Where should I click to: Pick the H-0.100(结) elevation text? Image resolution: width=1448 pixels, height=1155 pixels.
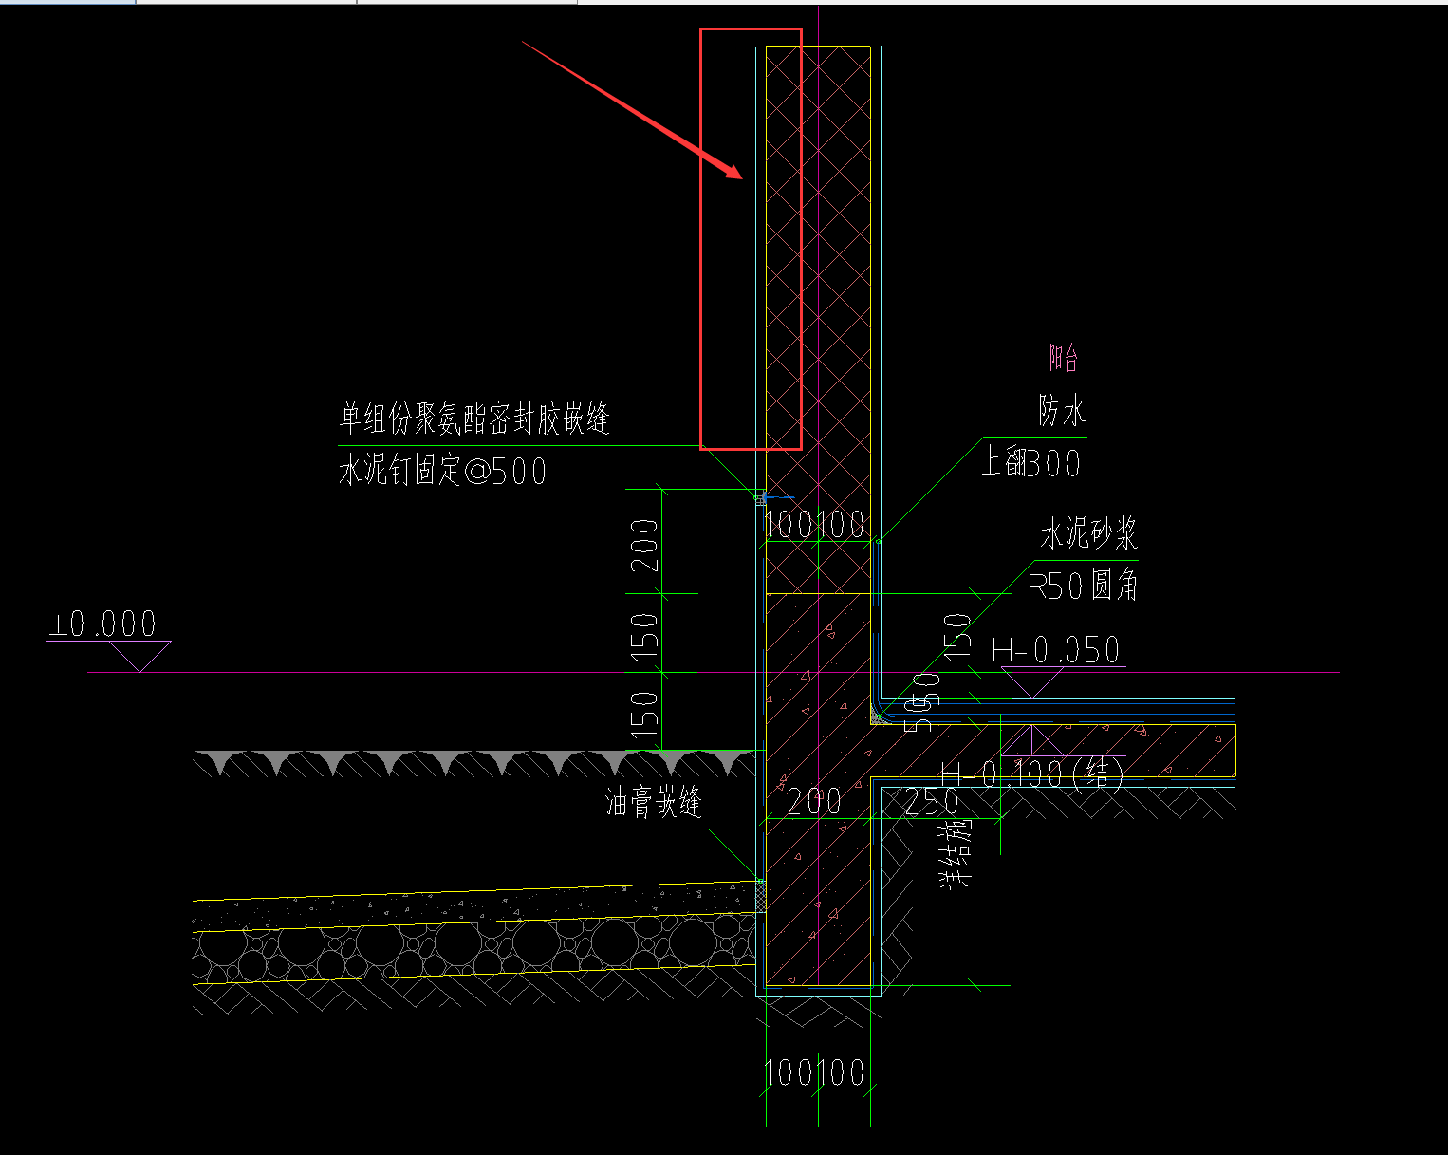tap(1032, 774)
